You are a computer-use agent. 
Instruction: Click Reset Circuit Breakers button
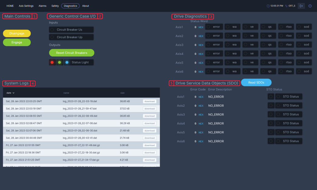click(x=71, y=53)
